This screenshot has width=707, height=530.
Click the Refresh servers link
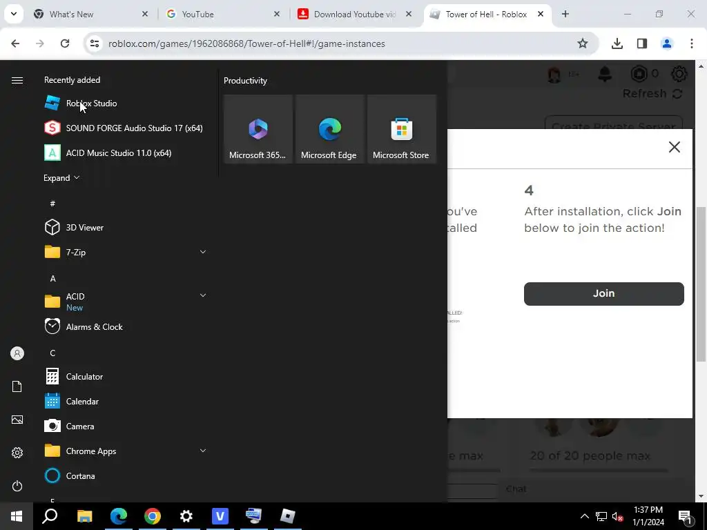[652, 94]
